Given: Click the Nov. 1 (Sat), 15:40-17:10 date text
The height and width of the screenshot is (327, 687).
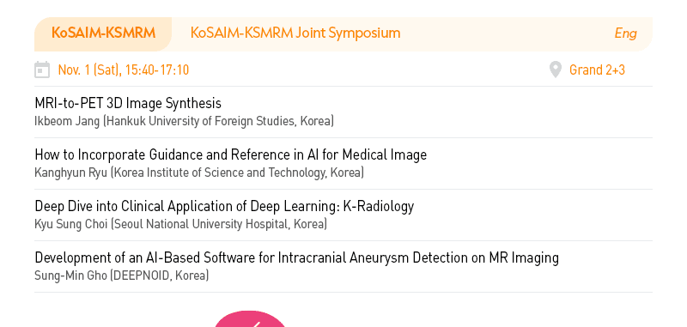Looking at the screenshot, I should click(123, 70).
